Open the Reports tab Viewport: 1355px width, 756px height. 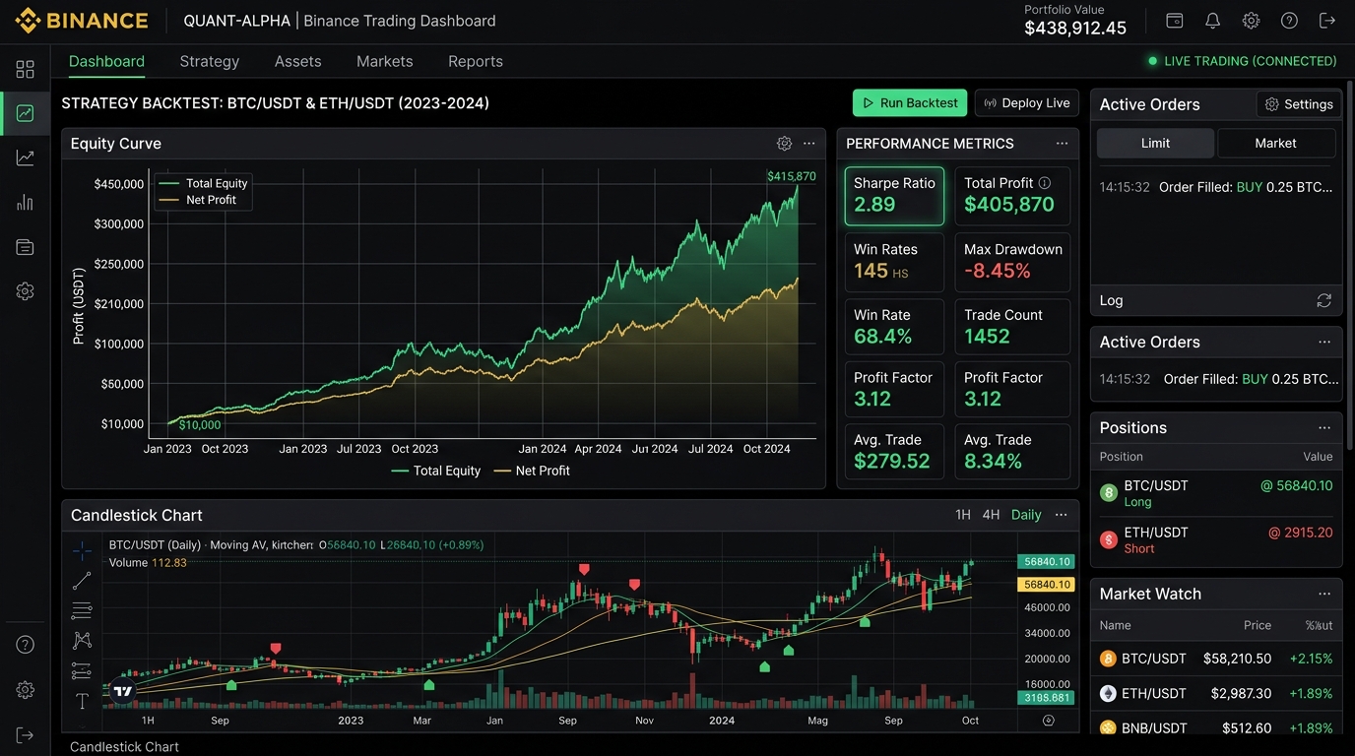pyautogui.click(x=476, y=61)
